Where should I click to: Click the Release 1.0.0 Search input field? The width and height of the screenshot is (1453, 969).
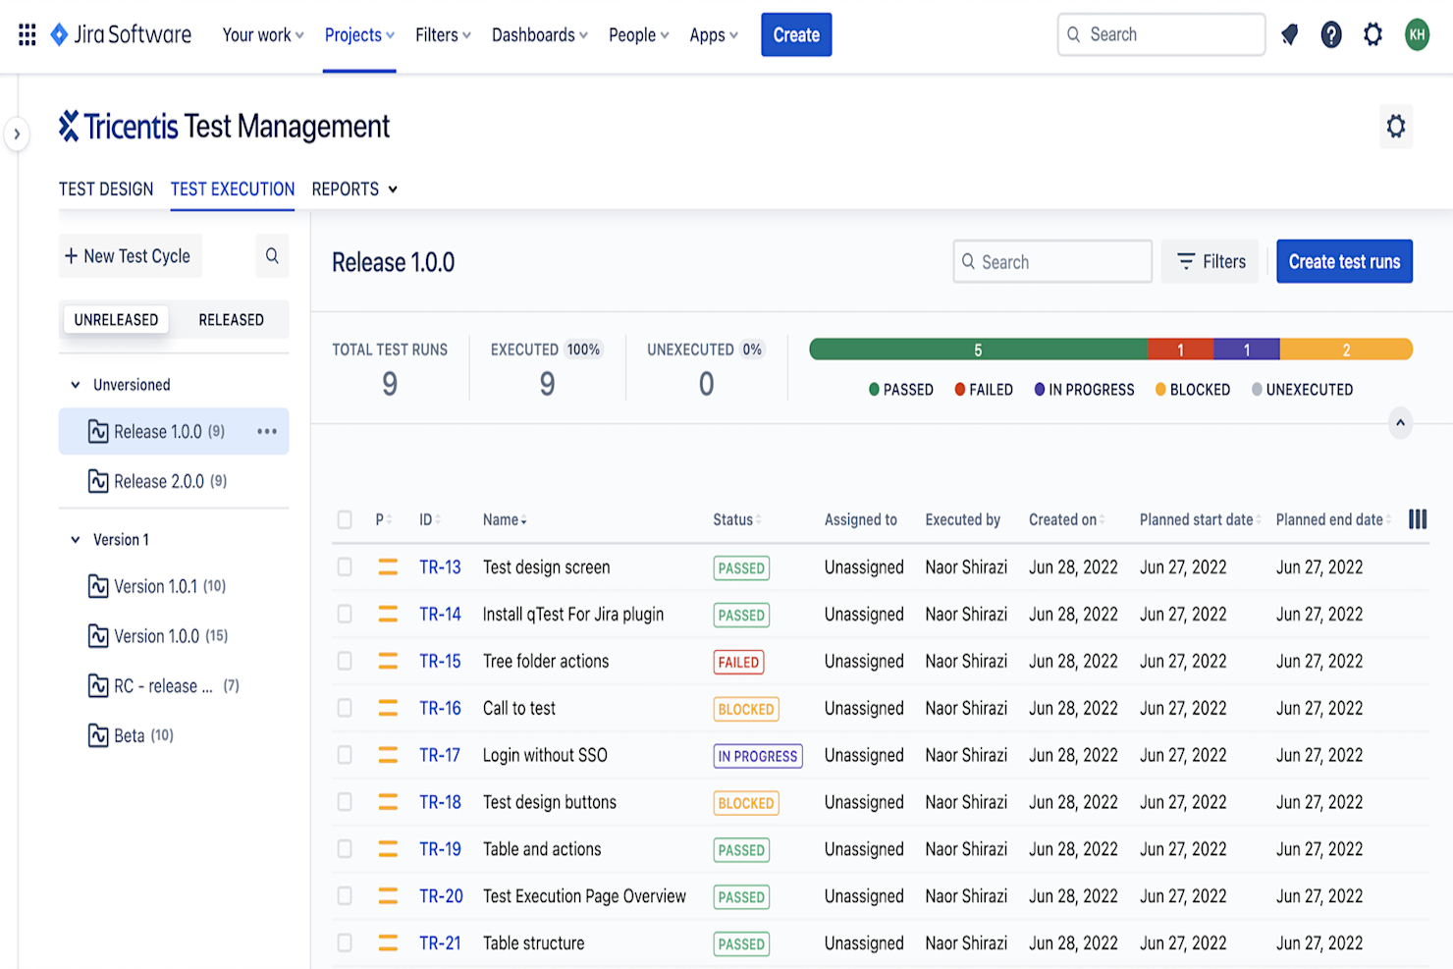point(1051,261)
